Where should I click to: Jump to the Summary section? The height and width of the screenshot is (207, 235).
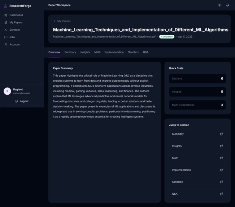click(197, 134)
